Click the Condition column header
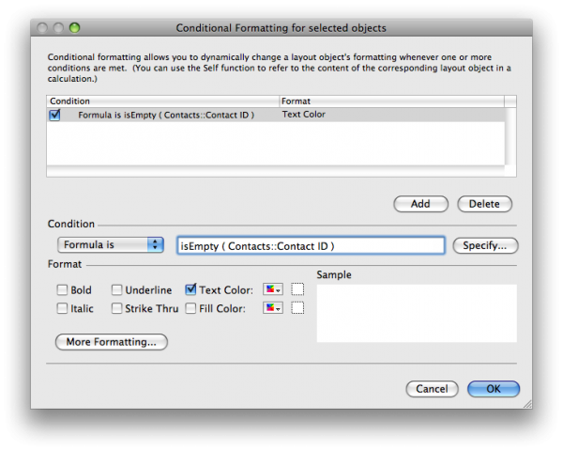 point(163,101)
